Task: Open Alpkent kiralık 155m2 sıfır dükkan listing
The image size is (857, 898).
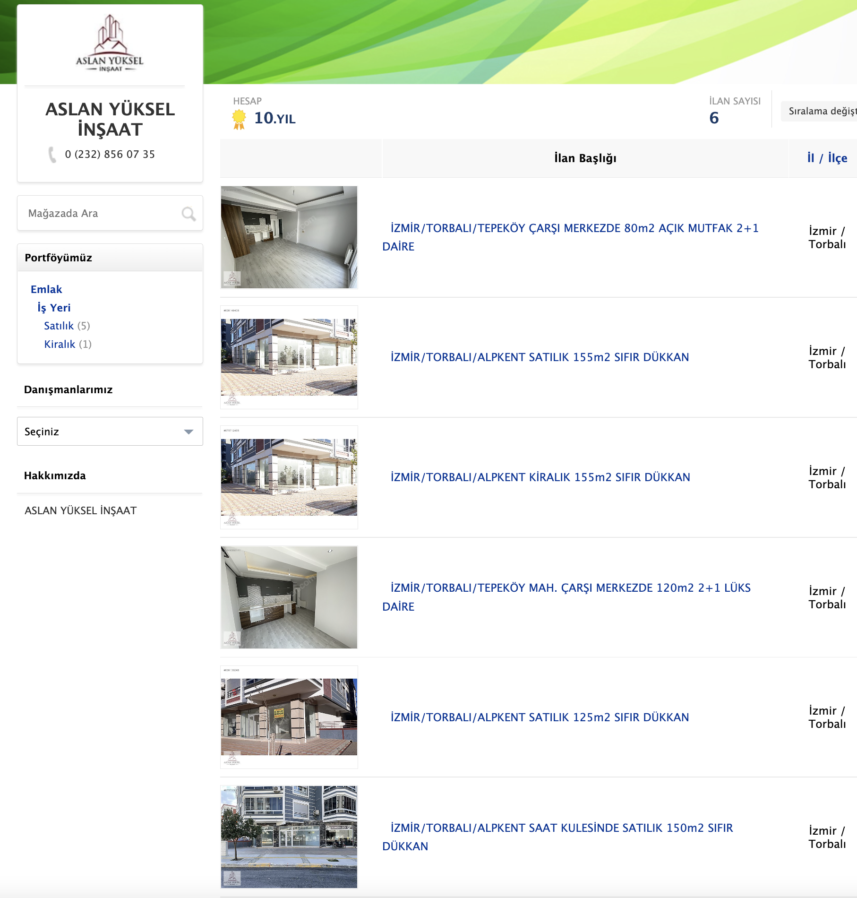Action: 540,477
